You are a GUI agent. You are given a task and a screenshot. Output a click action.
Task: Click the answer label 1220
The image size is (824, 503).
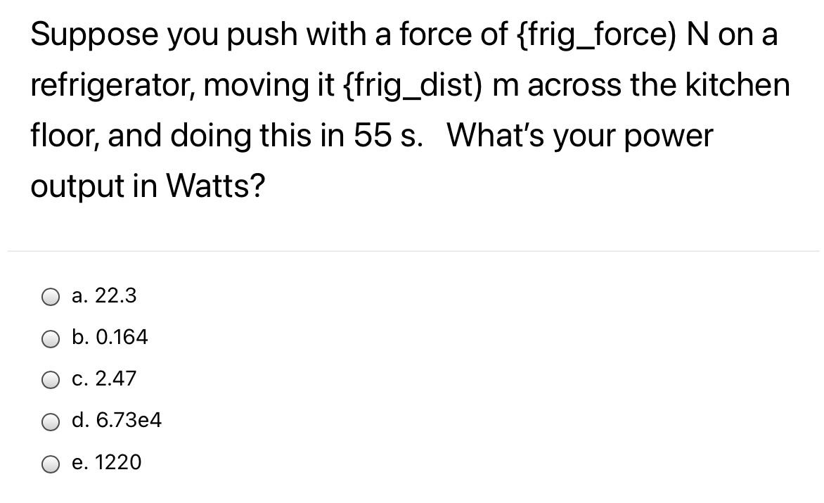(107, 463)
